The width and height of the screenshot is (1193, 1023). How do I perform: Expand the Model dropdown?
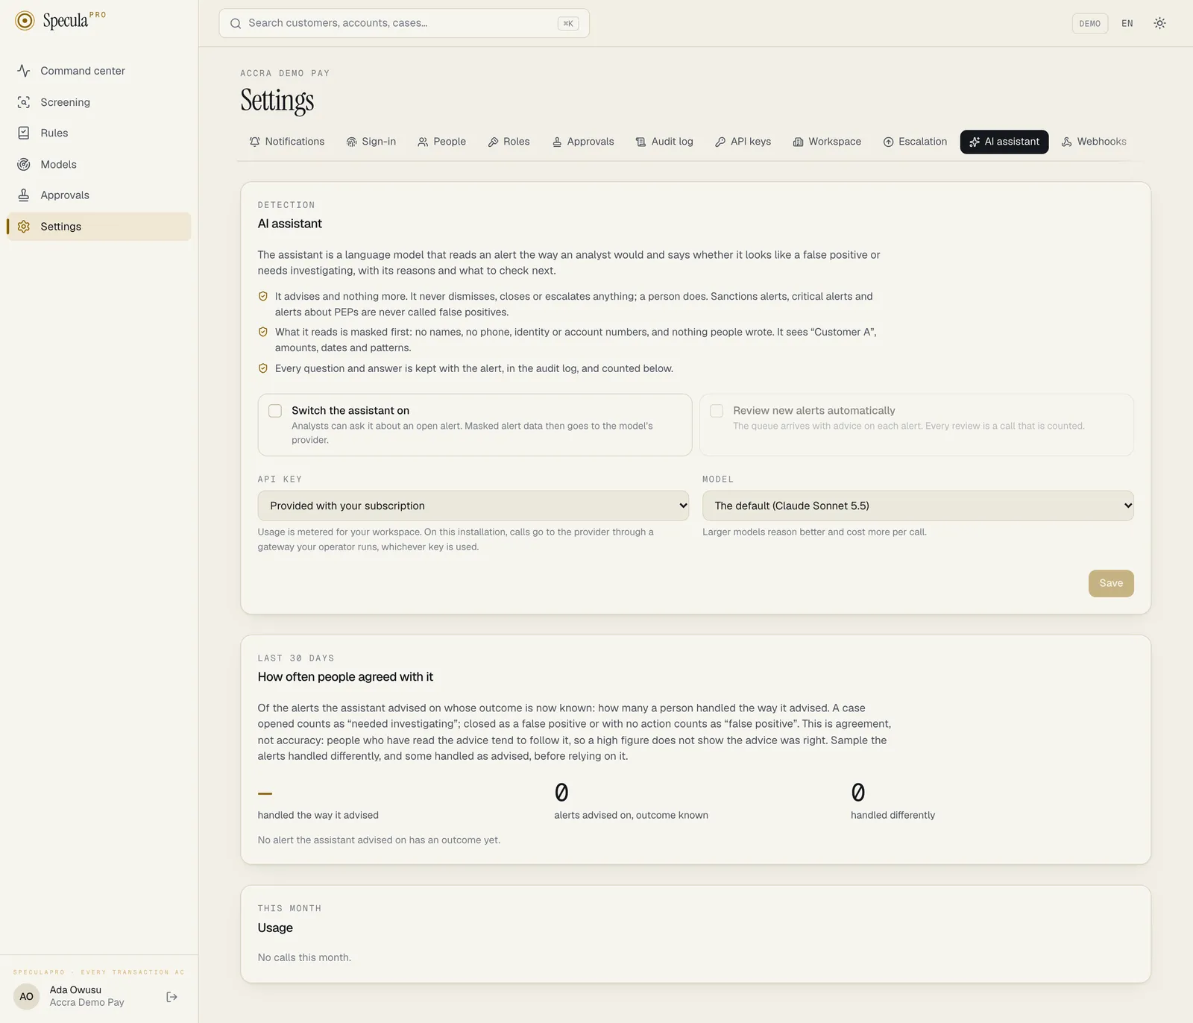point(918,506)
